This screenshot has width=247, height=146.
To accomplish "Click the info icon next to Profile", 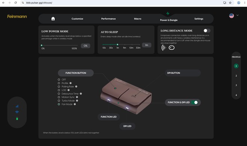I will 71,83.
